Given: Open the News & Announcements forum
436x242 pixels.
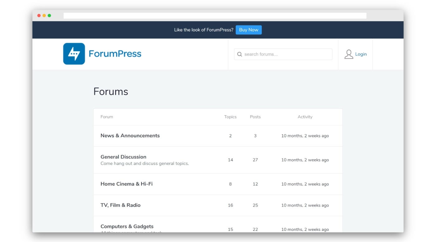Looking at the screenshot, I should [x=130, y=135].
